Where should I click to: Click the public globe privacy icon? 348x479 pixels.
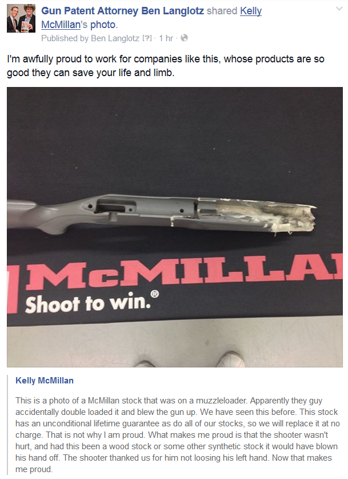[184, 38]
